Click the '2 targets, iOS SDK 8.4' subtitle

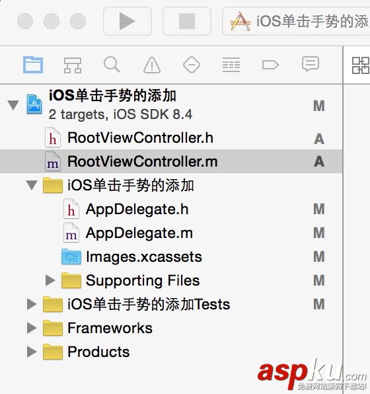[120, 114]
